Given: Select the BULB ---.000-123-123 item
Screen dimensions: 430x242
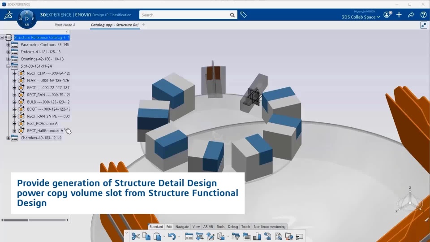Looking at the screenshot, I should pos(48,102).
